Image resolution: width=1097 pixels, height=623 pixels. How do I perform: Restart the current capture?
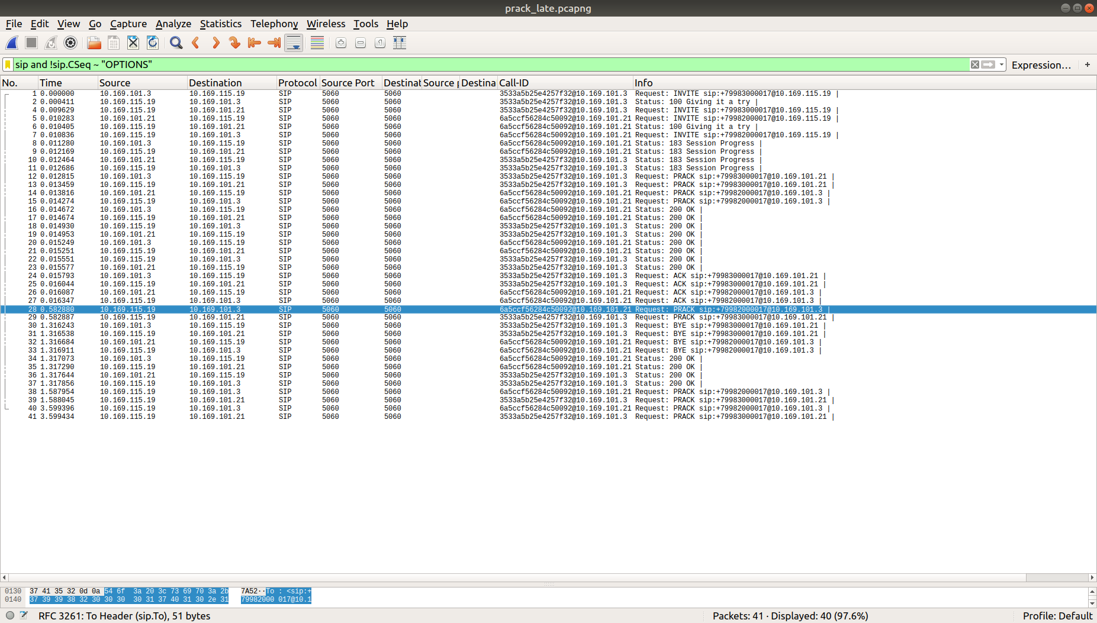click(50, 43)
